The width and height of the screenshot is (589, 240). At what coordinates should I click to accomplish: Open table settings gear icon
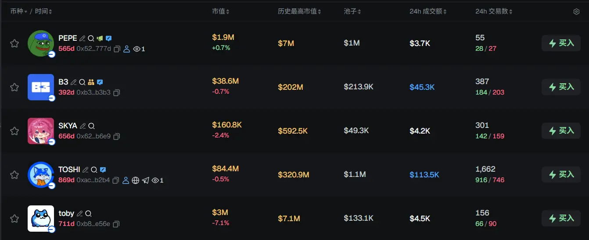pyautogui.click(x=576, y=11)
